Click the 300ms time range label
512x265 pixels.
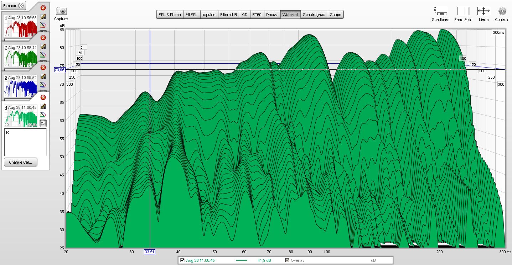click(x=498, y=32)
